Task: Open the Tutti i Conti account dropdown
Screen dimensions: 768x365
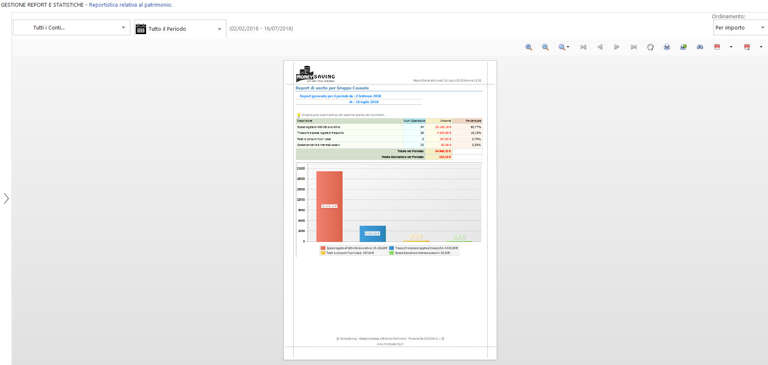Action: (x=72, y=27)
